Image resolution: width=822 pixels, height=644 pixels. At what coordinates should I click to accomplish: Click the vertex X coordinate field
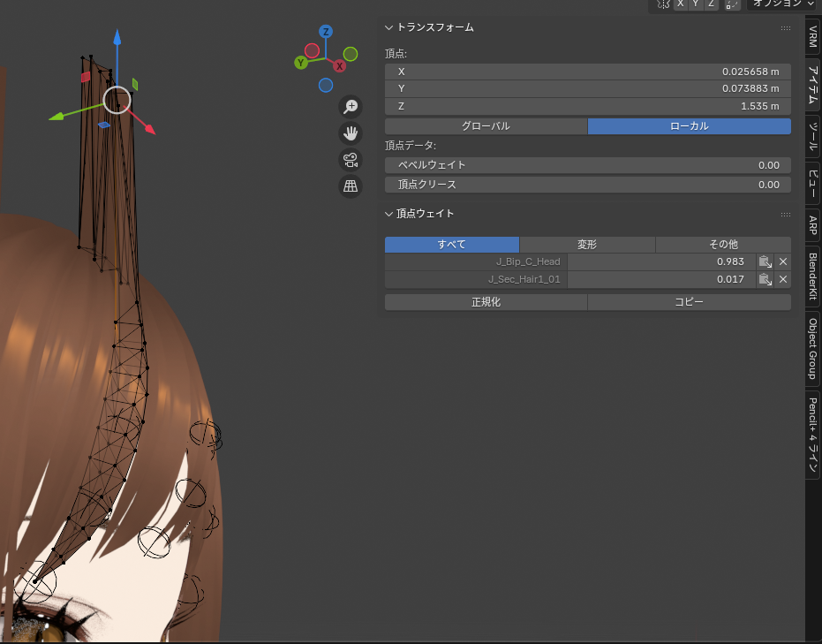point(587,72)
